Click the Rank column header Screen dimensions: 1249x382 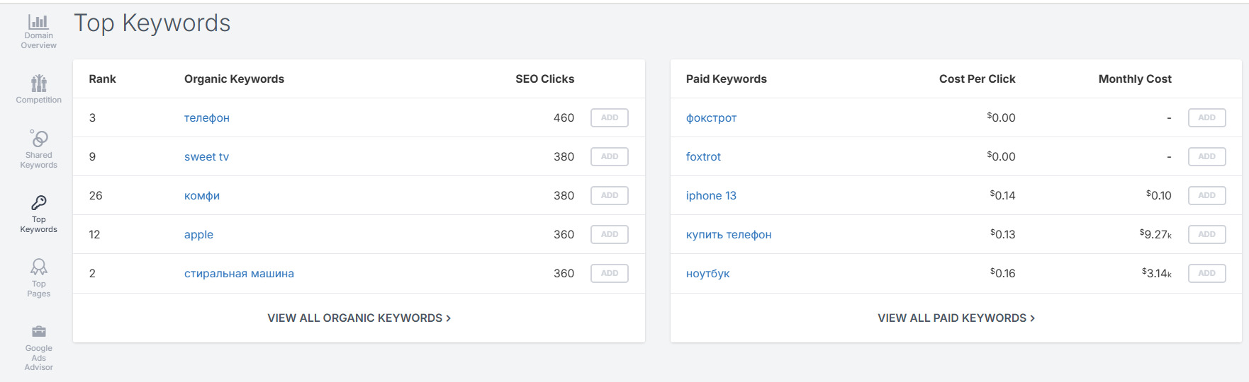[x=102, y=79]
